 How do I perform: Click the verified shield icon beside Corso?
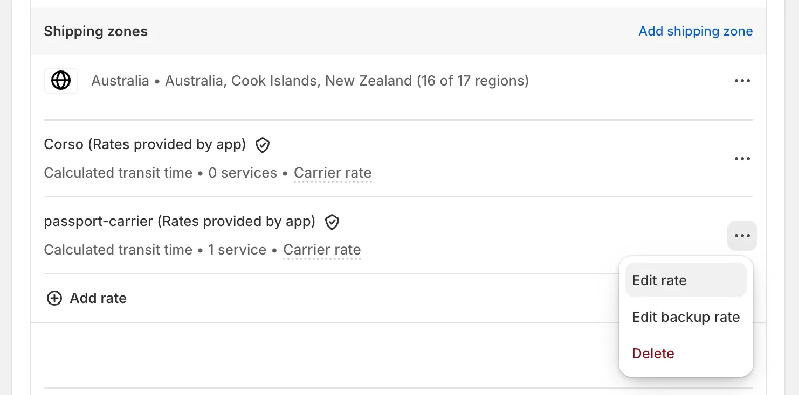263,145
